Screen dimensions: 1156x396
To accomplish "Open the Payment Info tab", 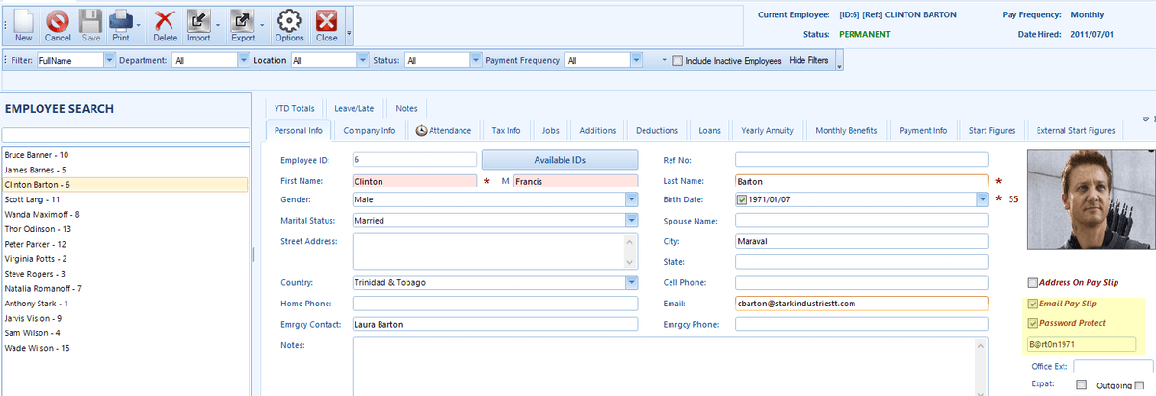I will (x=923, y=131).
